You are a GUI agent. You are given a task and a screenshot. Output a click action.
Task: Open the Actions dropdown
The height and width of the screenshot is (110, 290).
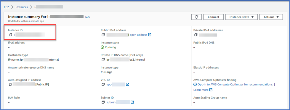tap(271, 17)
